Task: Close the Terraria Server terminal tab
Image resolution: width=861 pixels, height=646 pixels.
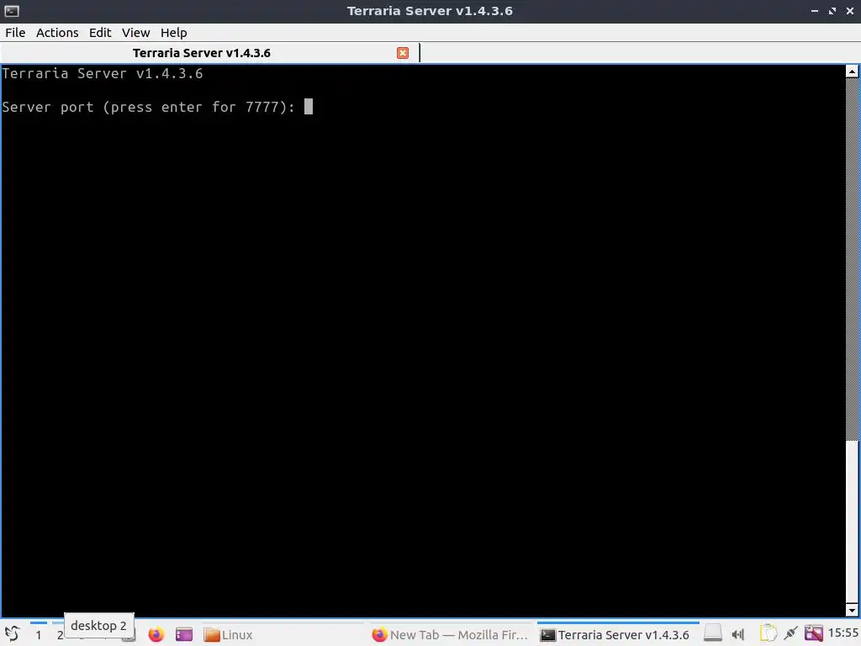Action: point(403,53)
